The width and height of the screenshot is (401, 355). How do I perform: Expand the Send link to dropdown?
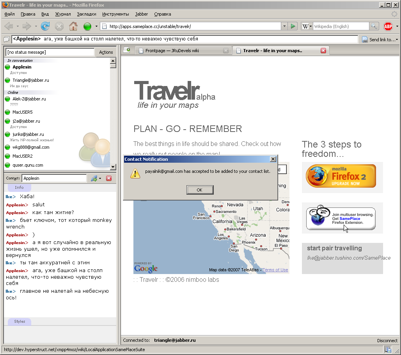(397, 40)
